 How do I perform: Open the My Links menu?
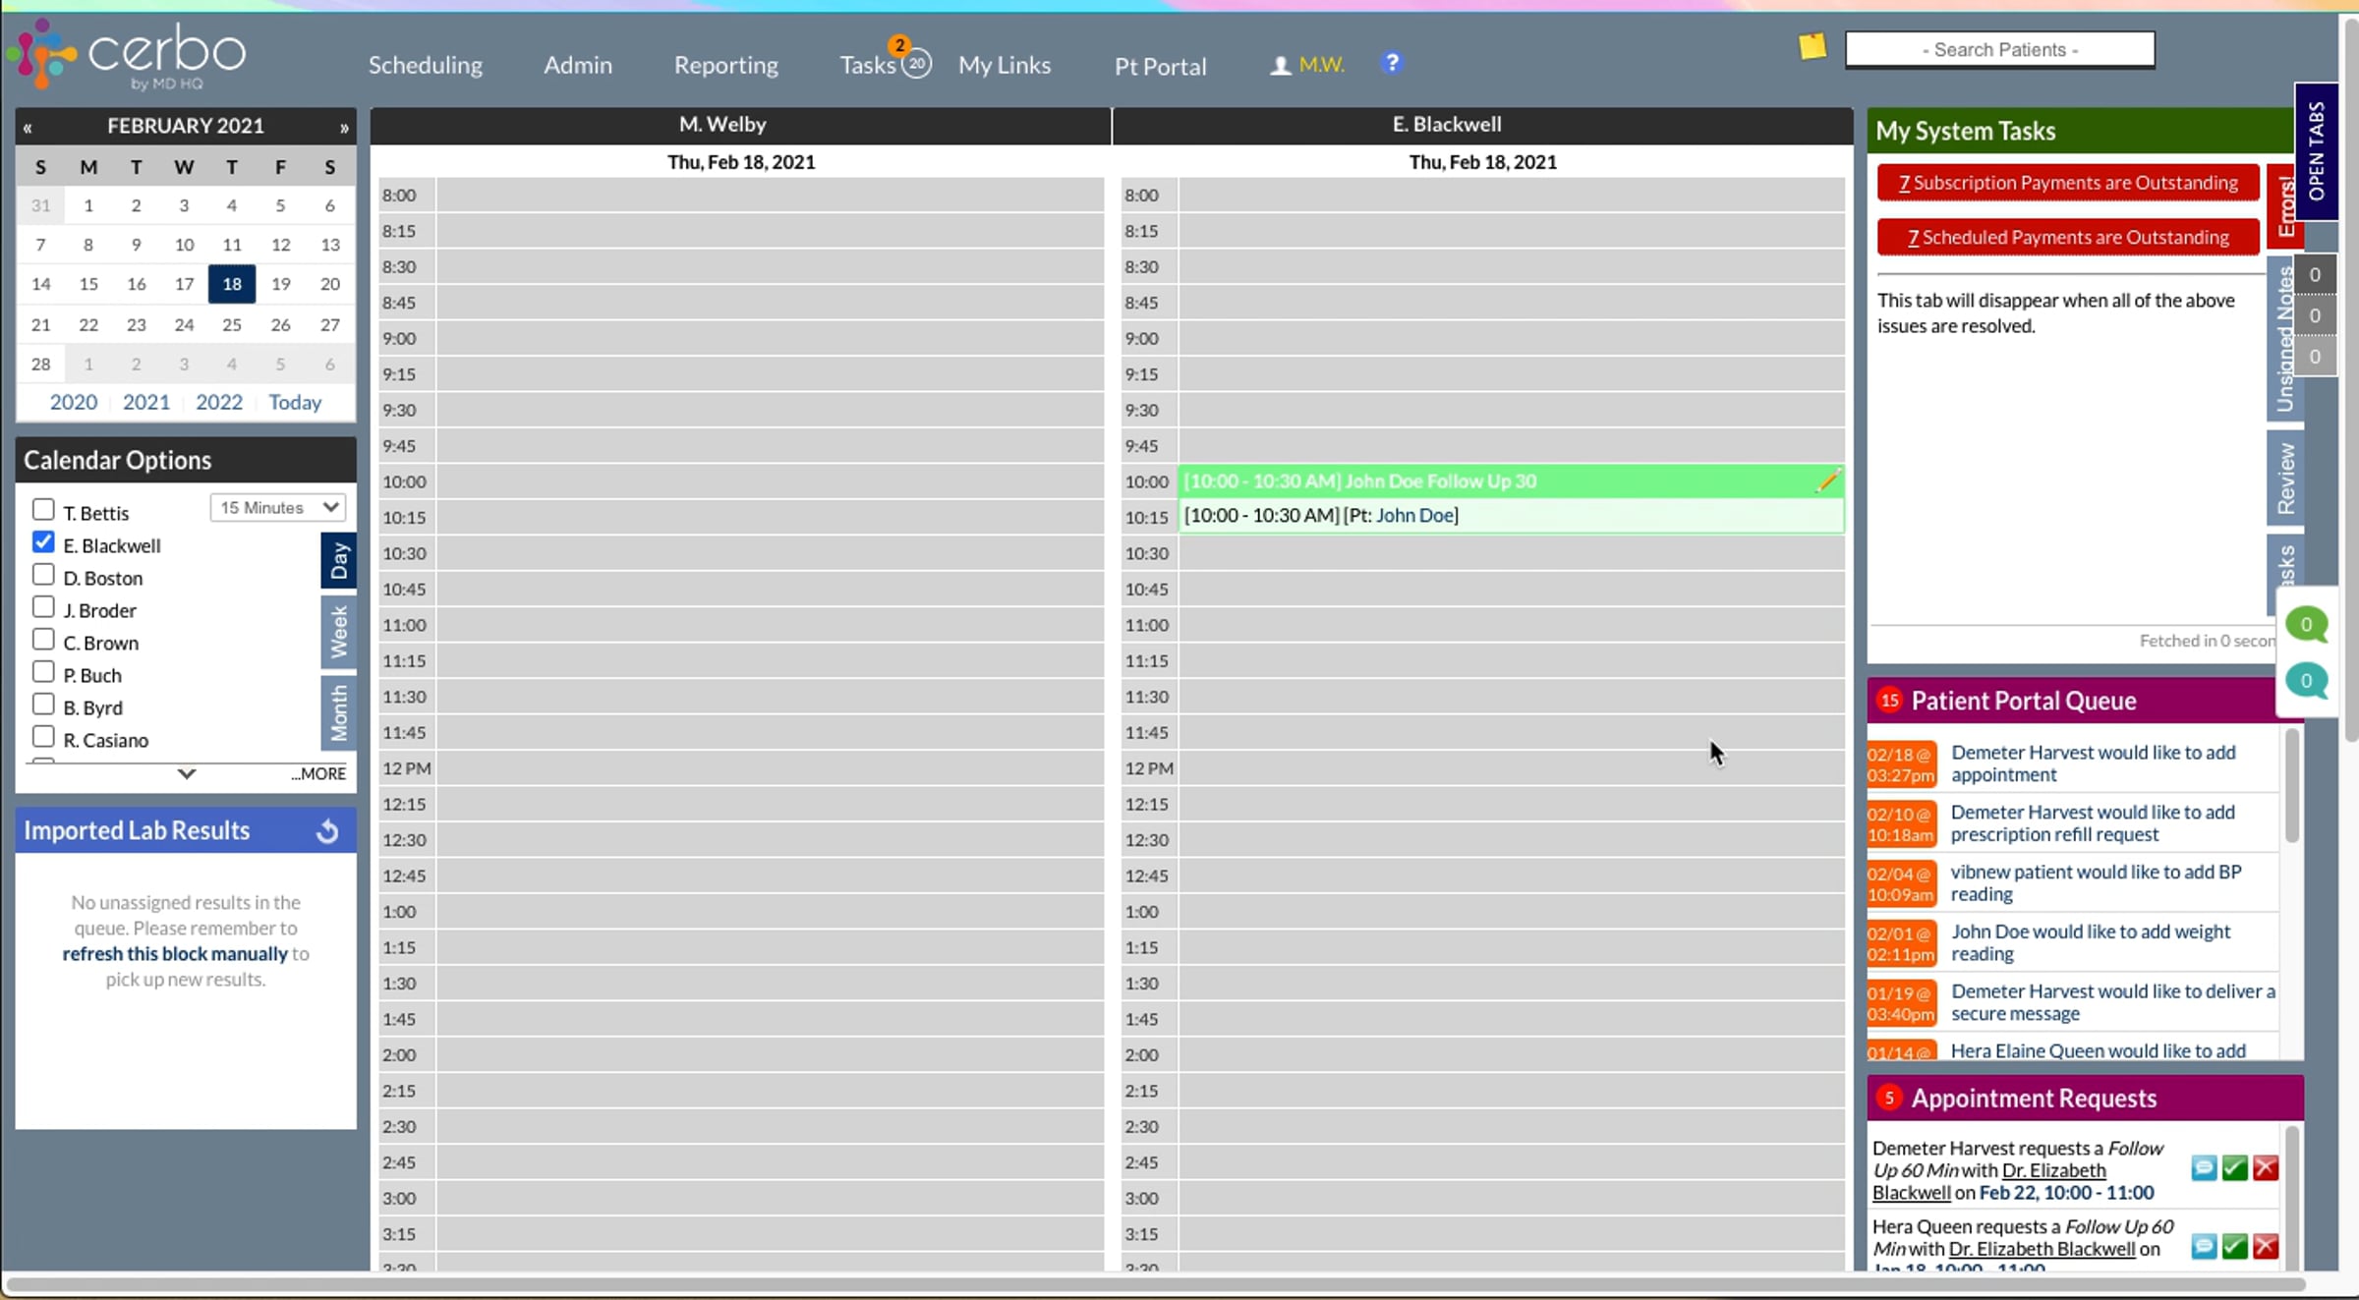click(1004, 65)
